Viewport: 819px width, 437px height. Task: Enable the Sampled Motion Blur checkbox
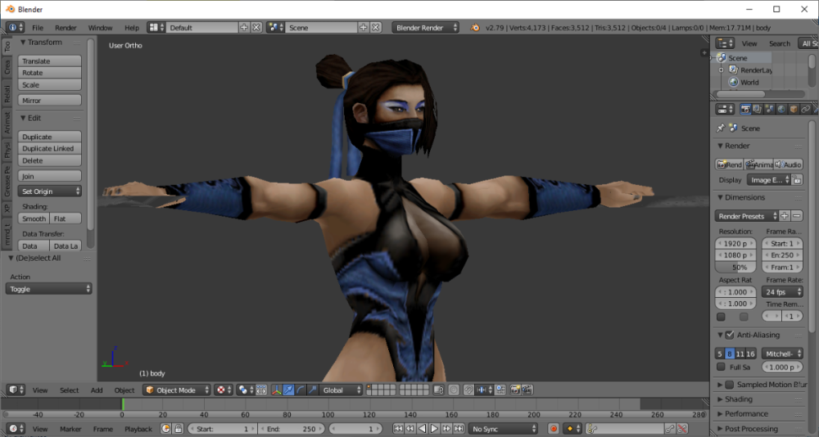pyautogui.click(x=730, y=385)
